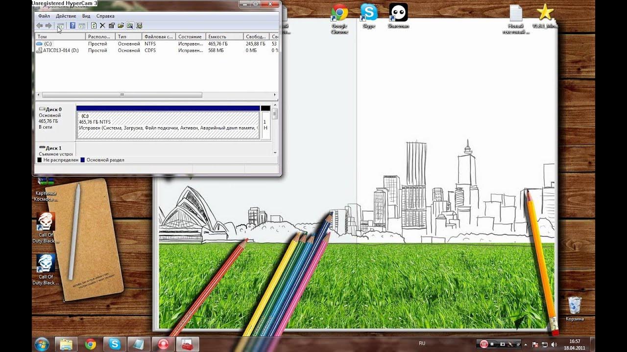627x352 pixels.
Task: Click the Properties toolbar icon
Action: click(x=111, y=25)
